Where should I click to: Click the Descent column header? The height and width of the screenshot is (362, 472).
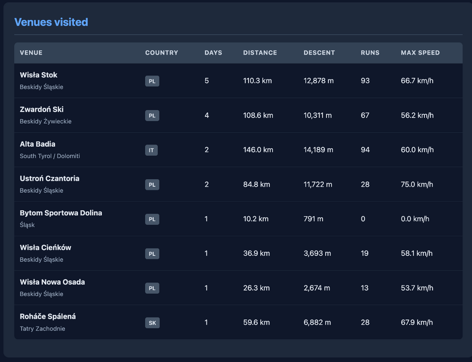click(x=319, y=53)
